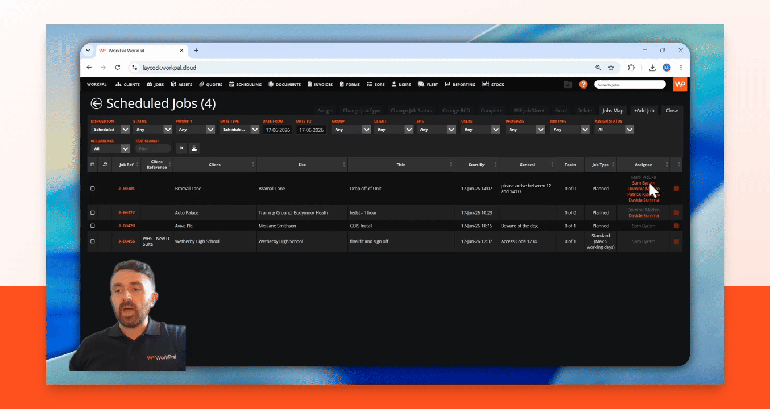Click the zoom magnifier in address bar

point(598,68)
